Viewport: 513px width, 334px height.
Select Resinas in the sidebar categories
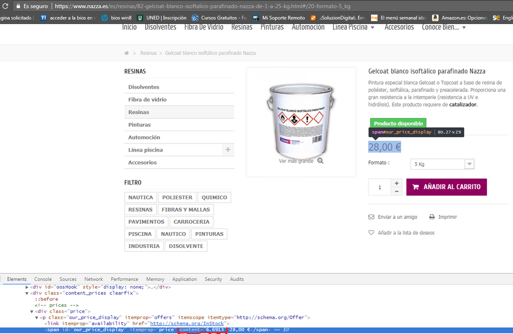click(x=179, y=112)
